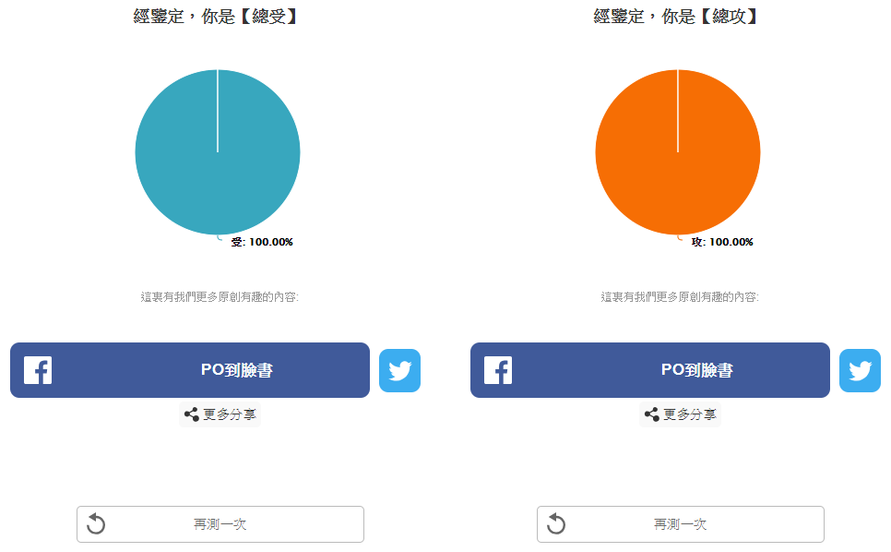Click 再測一次 under the teal chart
Screen dimensions: 891x552
pos(220,524)
